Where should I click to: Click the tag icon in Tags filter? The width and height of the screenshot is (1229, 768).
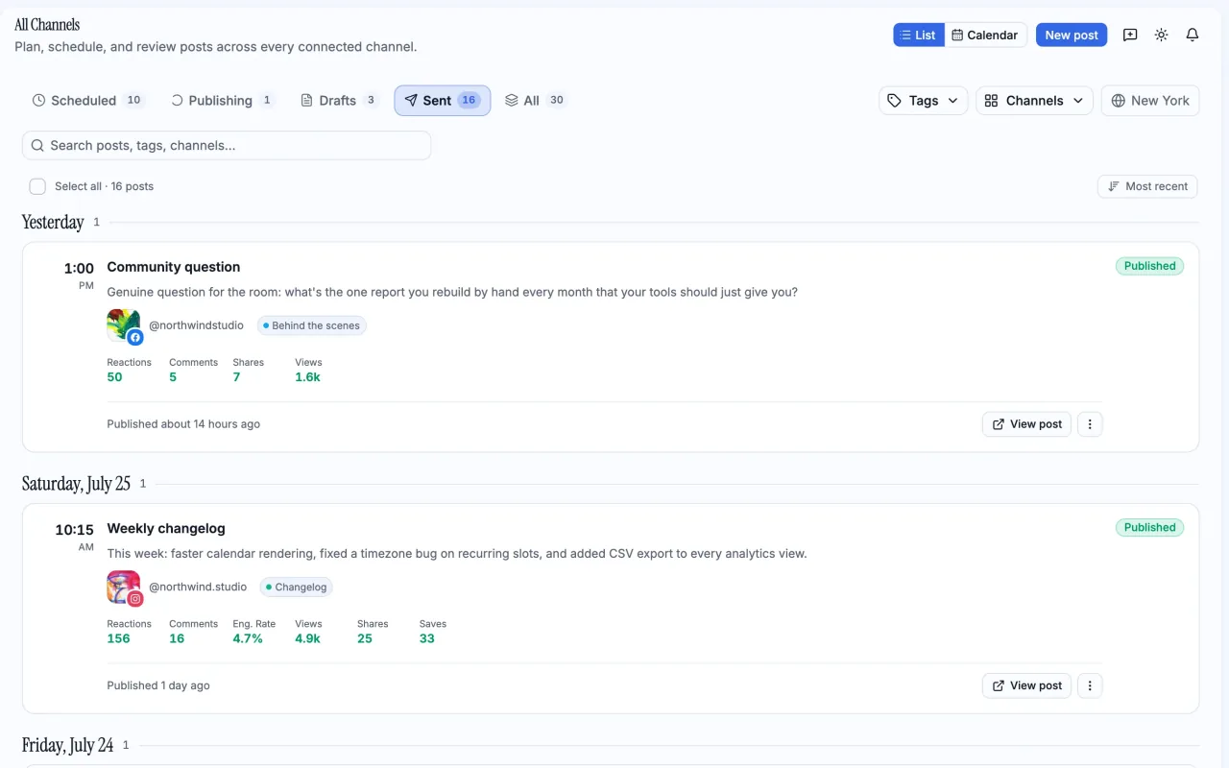[894, 101]
